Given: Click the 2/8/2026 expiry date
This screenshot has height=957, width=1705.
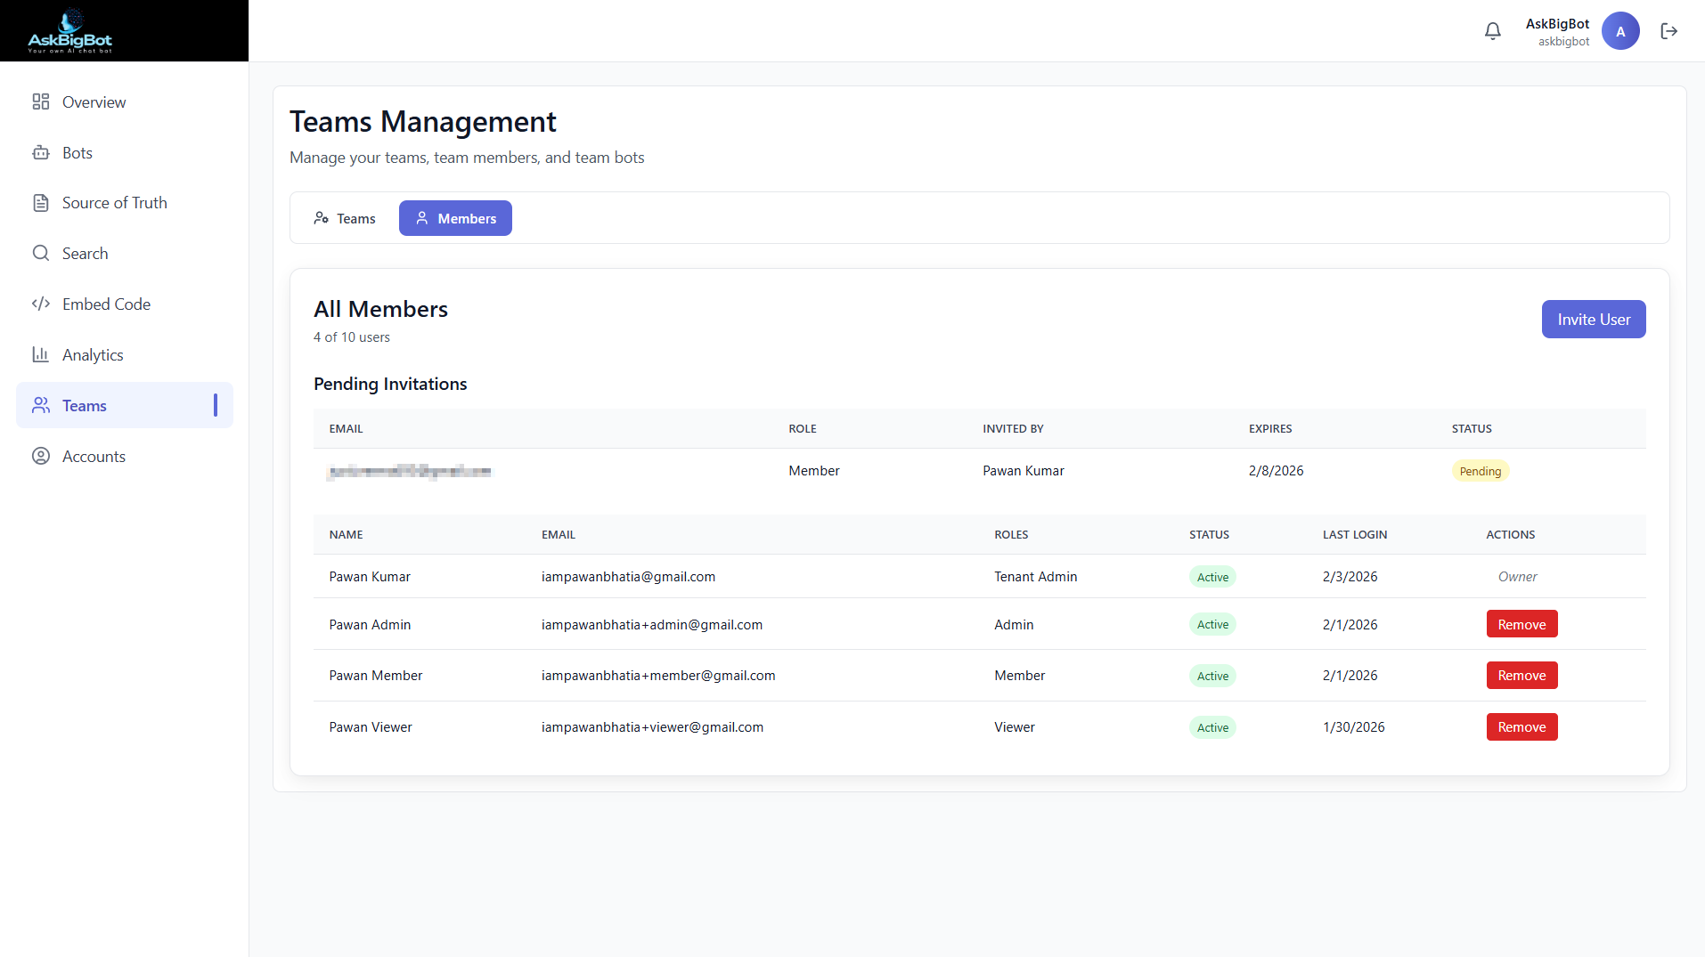Looking at the screenshot, I should click(x=1276, y=471).
